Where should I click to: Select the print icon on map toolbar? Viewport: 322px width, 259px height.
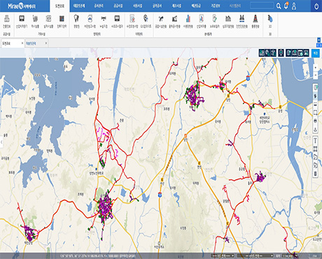pos(315,120)
